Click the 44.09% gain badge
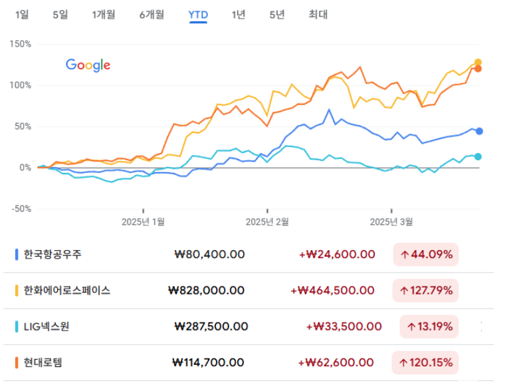The image size is (509, 387). 426,254
